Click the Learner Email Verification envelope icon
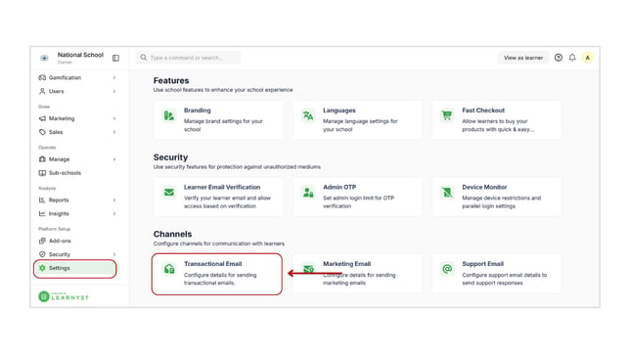 pos(169,193)
